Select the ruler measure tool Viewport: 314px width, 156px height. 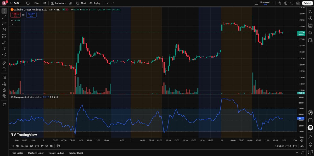click(4, 63)
